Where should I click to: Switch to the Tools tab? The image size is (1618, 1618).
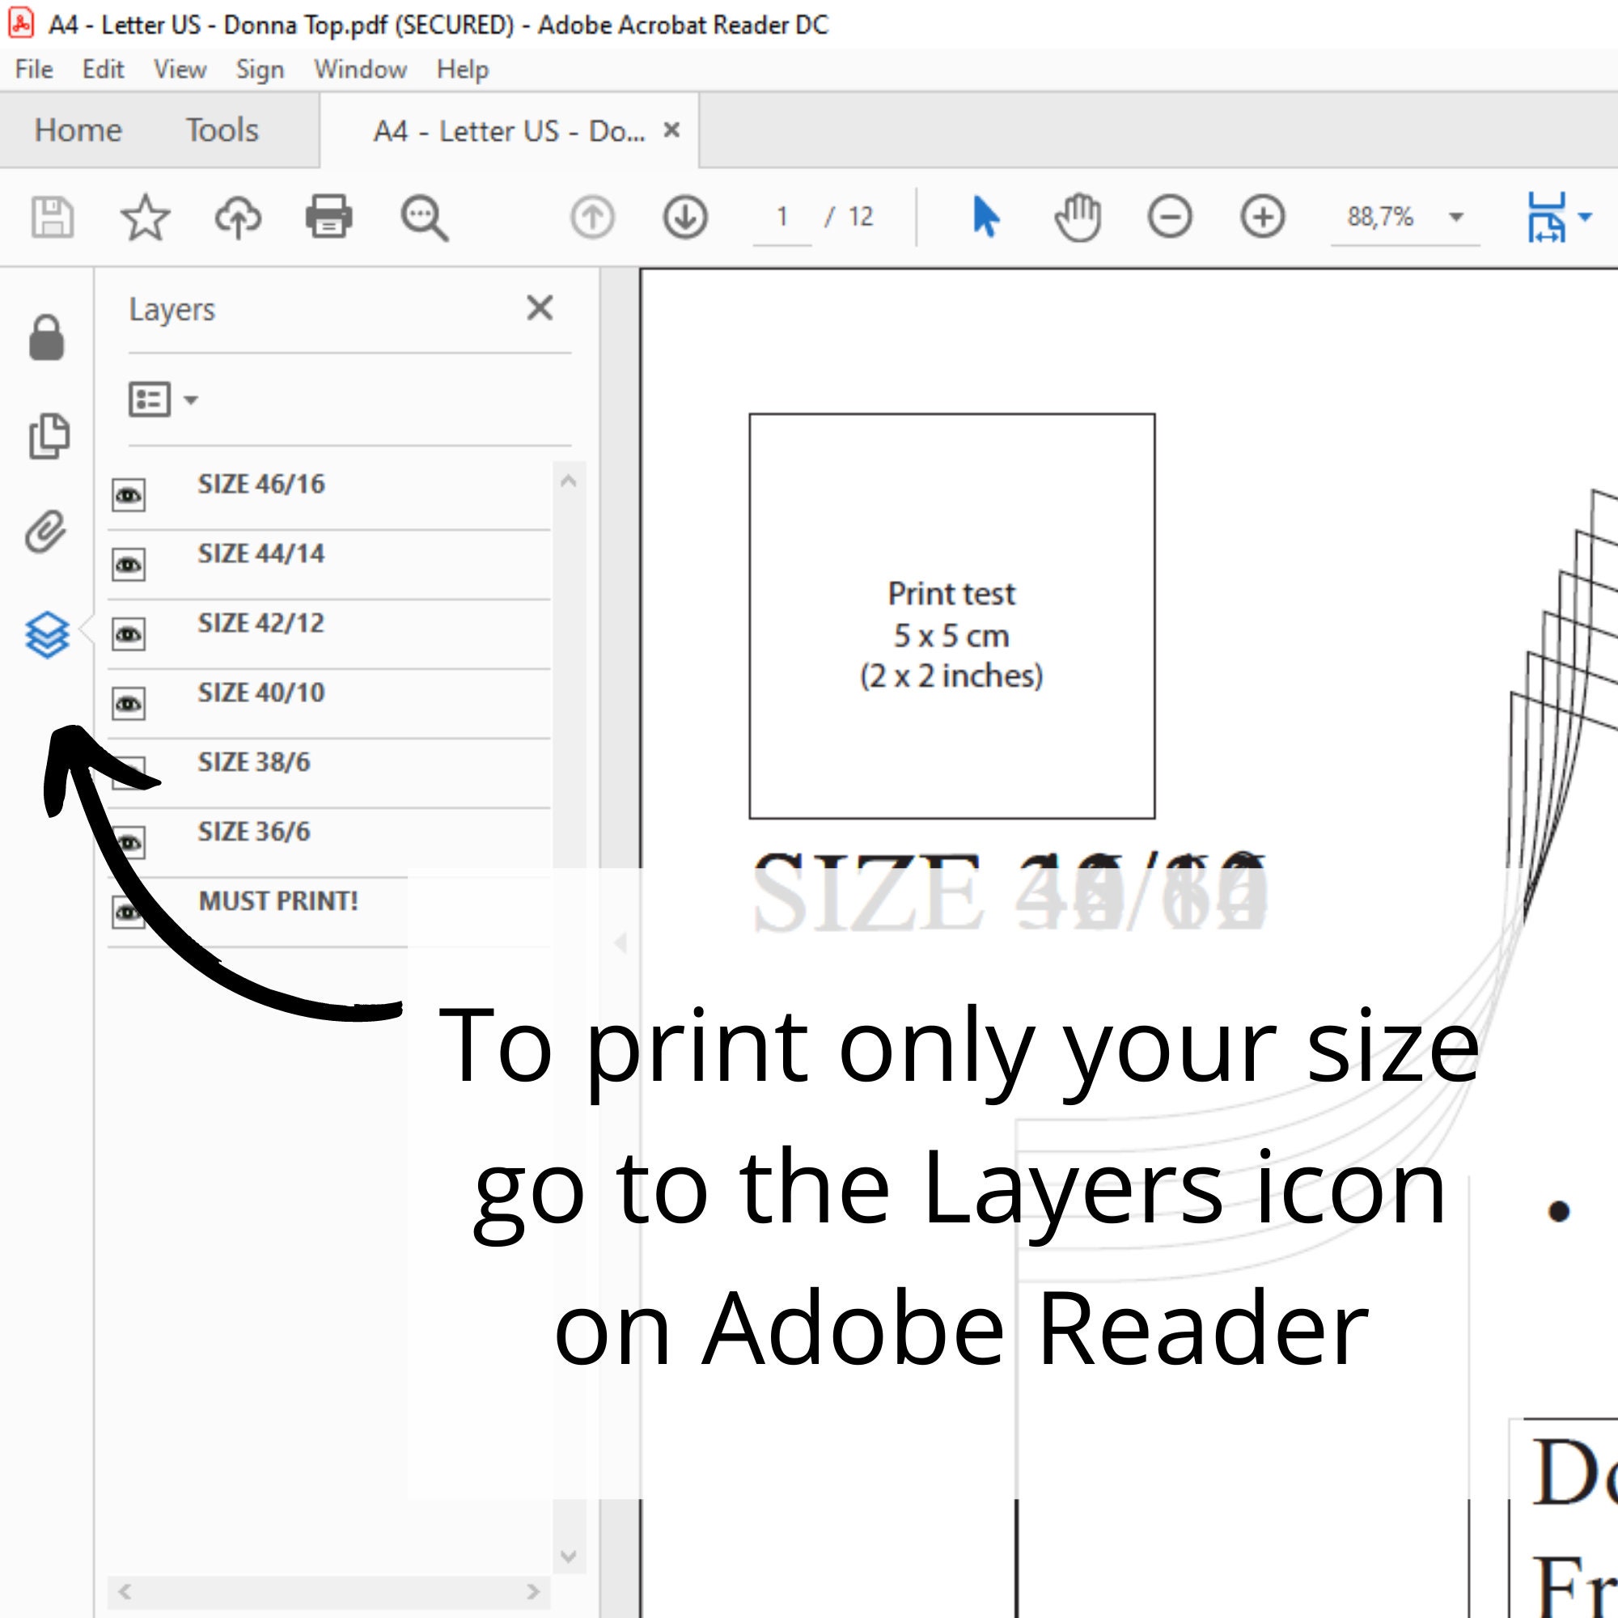pyautogui.click(x=222, y=129)
